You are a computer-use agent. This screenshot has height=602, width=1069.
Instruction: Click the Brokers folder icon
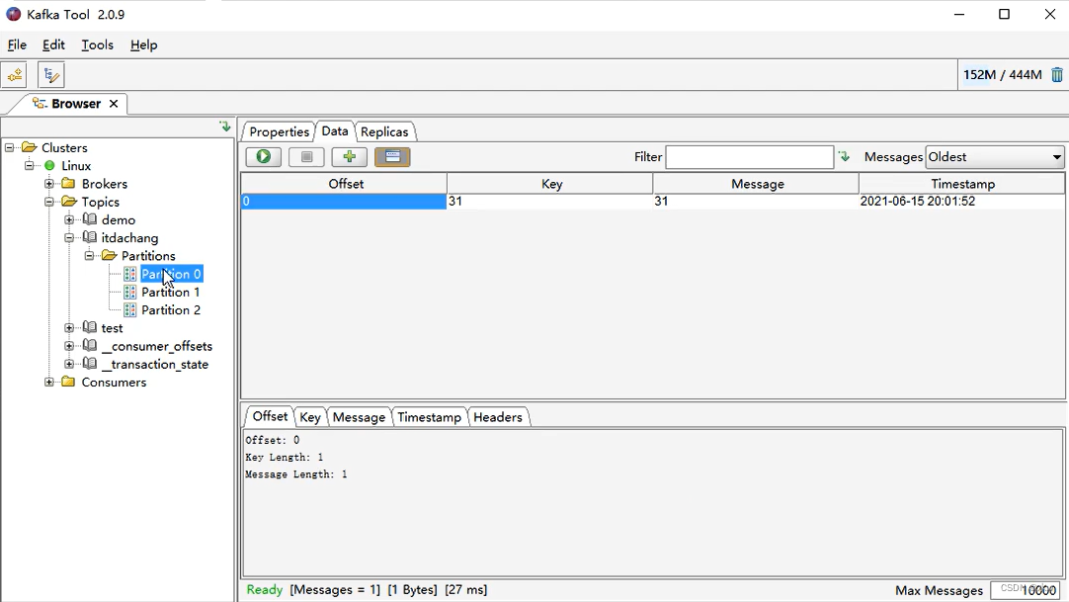pos(68,184)
